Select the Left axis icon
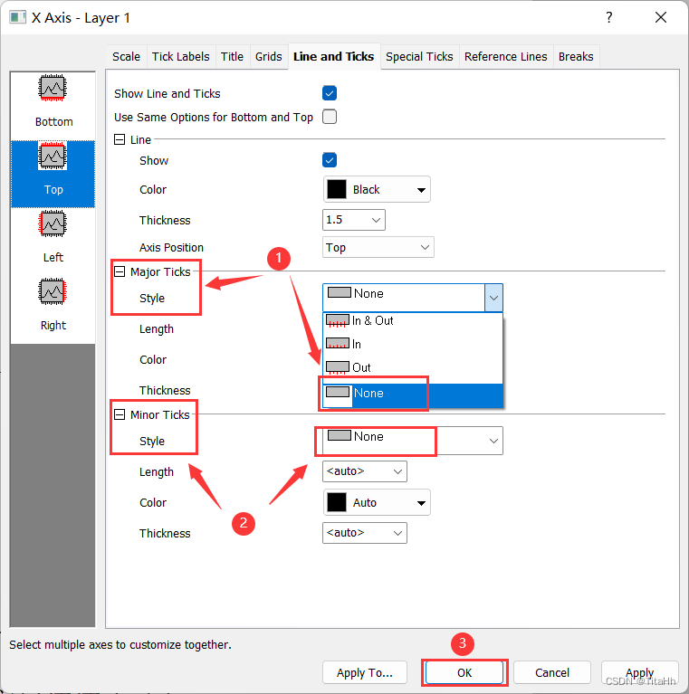The image size is (689, 694). [53, 223]
